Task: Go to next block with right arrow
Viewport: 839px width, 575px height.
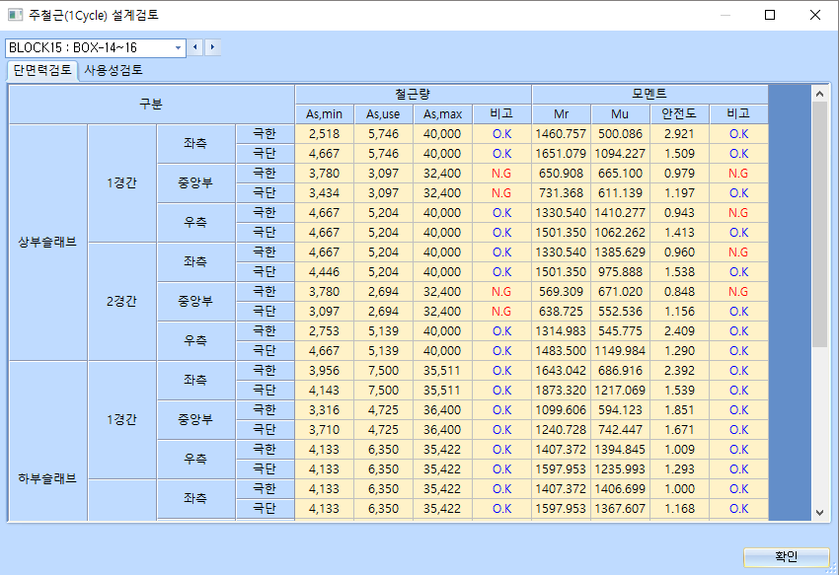Action: [x=212, y=47]
